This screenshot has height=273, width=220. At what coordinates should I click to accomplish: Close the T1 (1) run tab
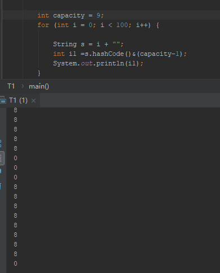coord(33,101)
